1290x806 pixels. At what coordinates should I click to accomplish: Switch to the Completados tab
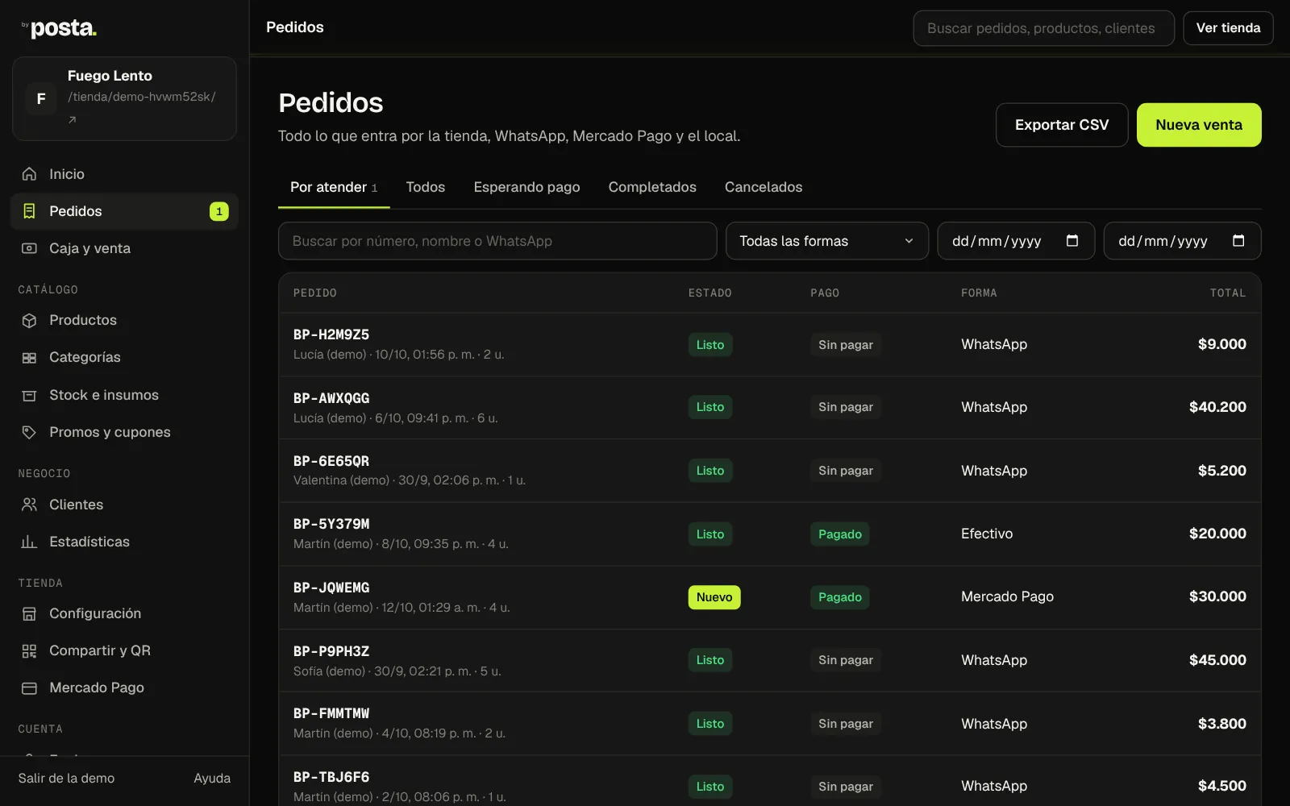point(652,187)
